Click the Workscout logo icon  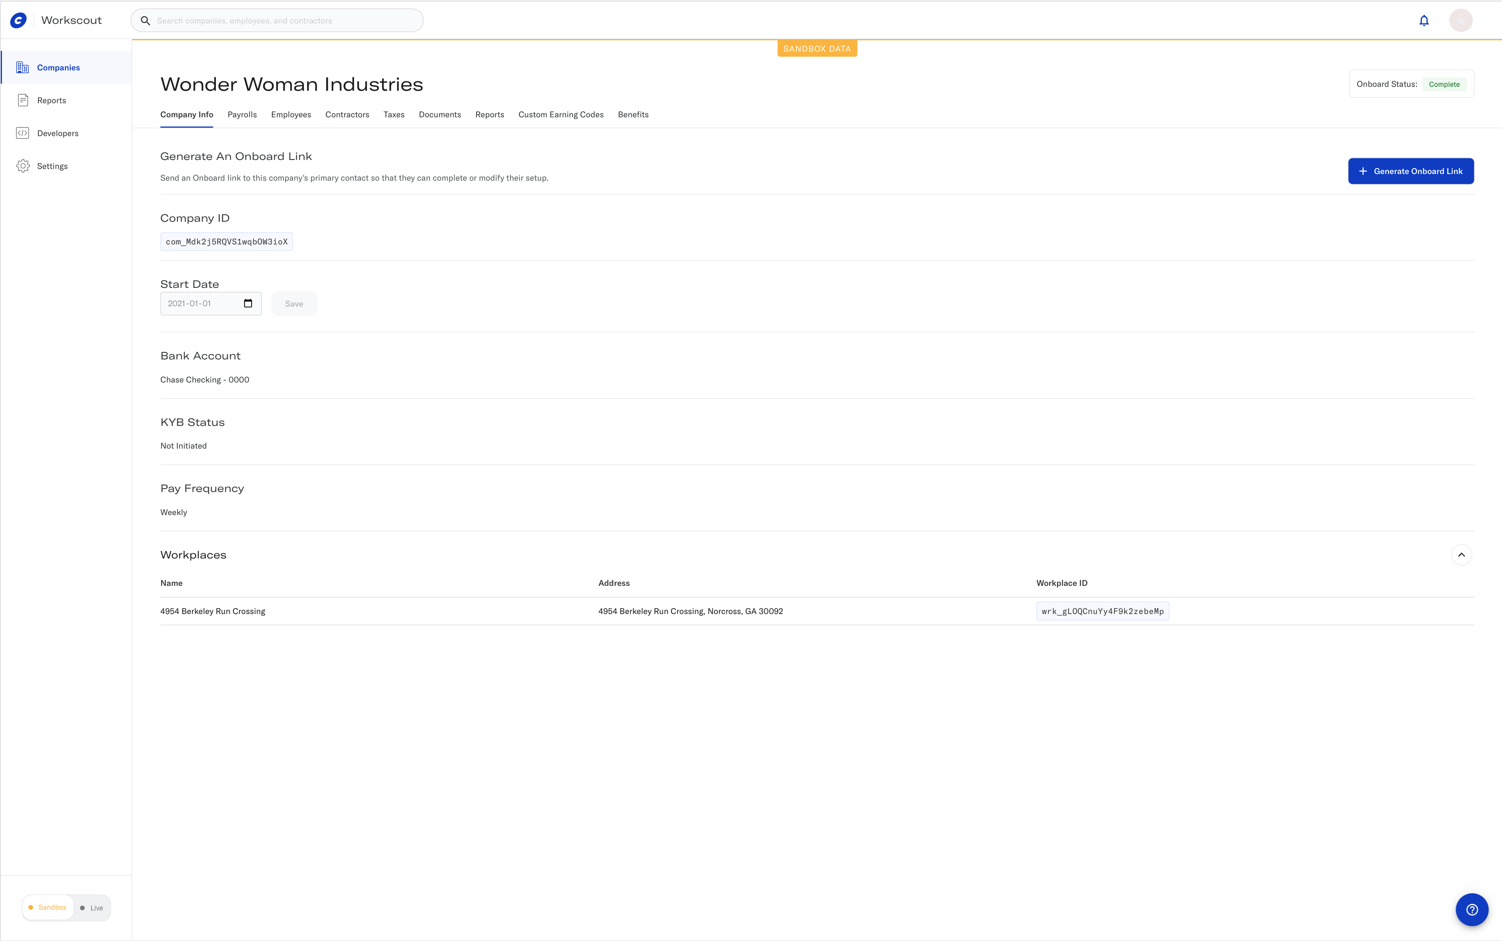pyautogui.click(x=19, y=21)
